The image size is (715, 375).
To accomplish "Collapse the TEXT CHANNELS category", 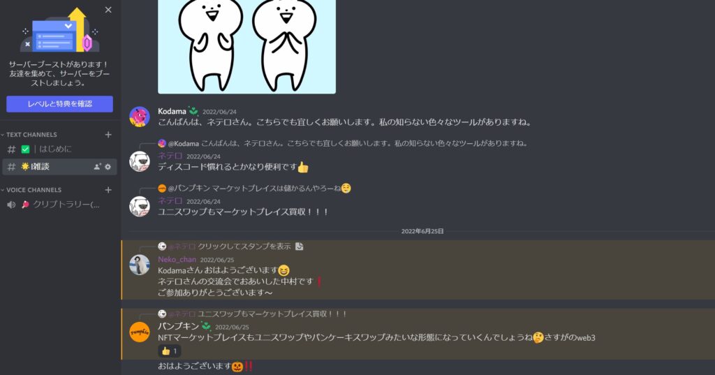I will pos(29,135).
